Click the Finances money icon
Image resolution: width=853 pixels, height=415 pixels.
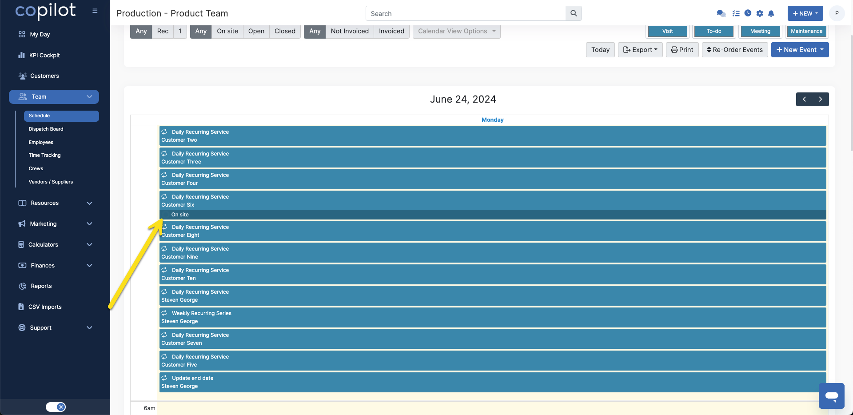(22, 265)
